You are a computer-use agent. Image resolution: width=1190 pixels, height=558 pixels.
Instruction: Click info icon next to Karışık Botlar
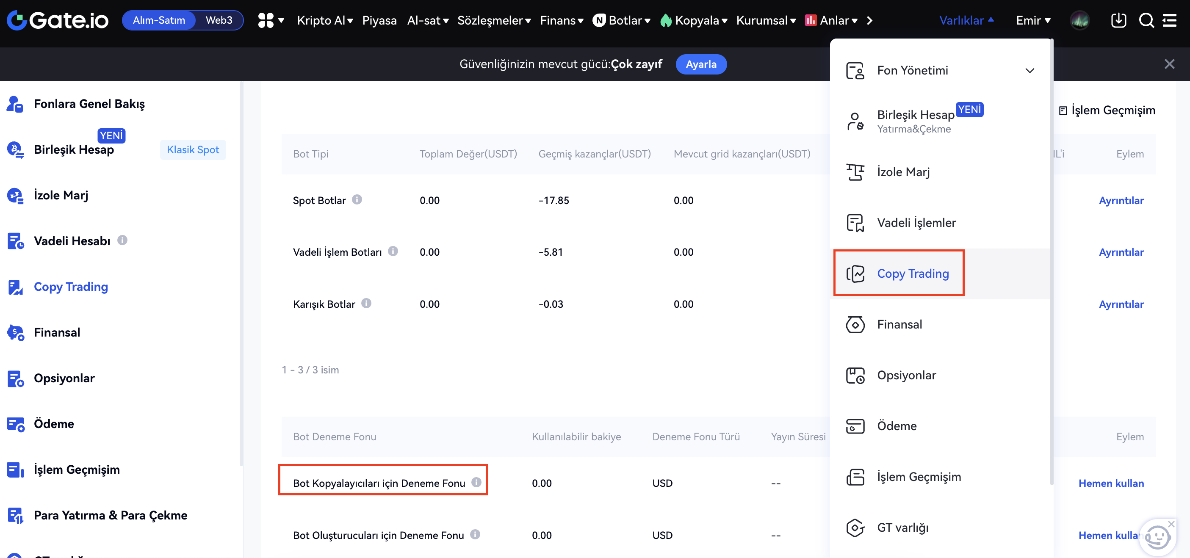[x=366, y=304]
